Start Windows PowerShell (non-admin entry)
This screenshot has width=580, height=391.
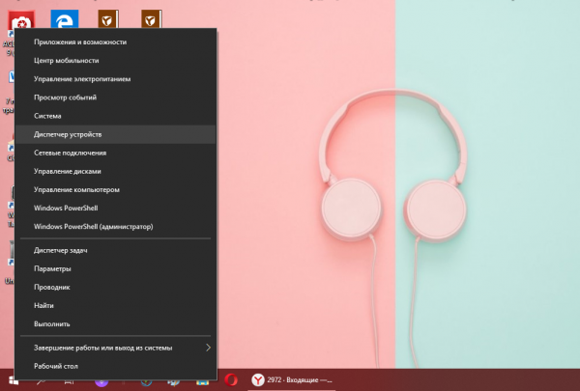[x=115, y=209]
